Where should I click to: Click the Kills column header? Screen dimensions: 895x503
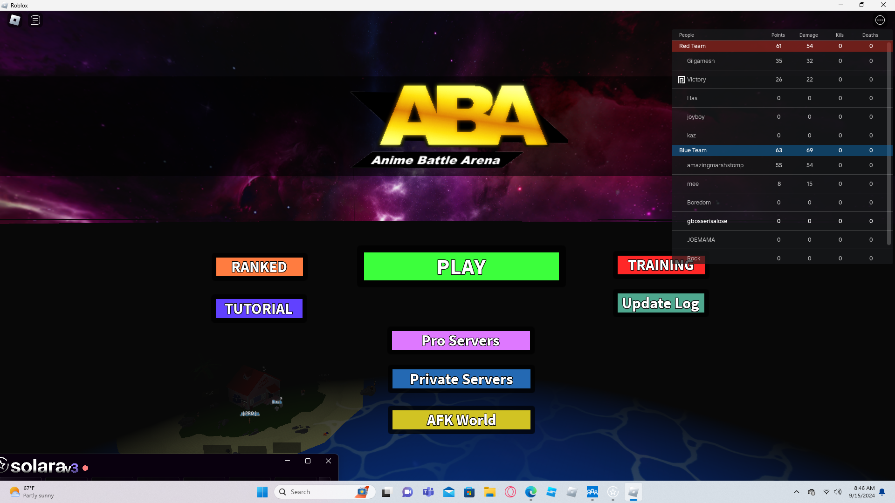840,35
